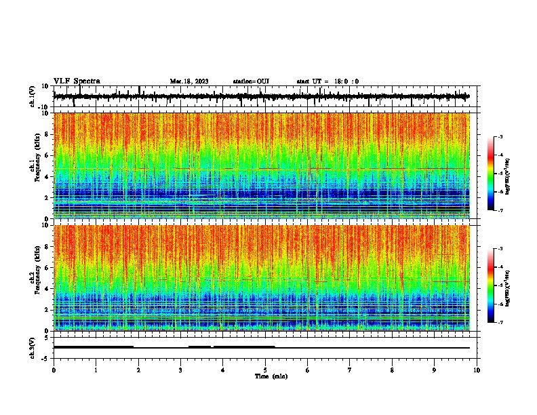Screen dimensions: 537x415
Task: Click the date "Mar.18, 2023"
Action: click(x=189, y=81)
